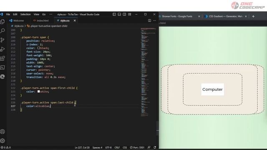Click the UTF-8 encoding status entry
The width and height of the screenshot is (267, 150).
[x=108, y=147]
